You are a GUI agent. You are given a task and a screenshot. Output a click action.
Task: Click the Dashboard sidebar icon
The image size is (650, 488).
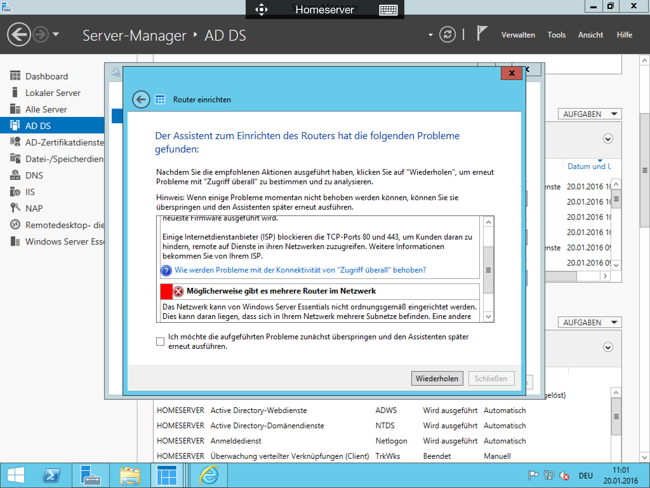tap(15, 76)
